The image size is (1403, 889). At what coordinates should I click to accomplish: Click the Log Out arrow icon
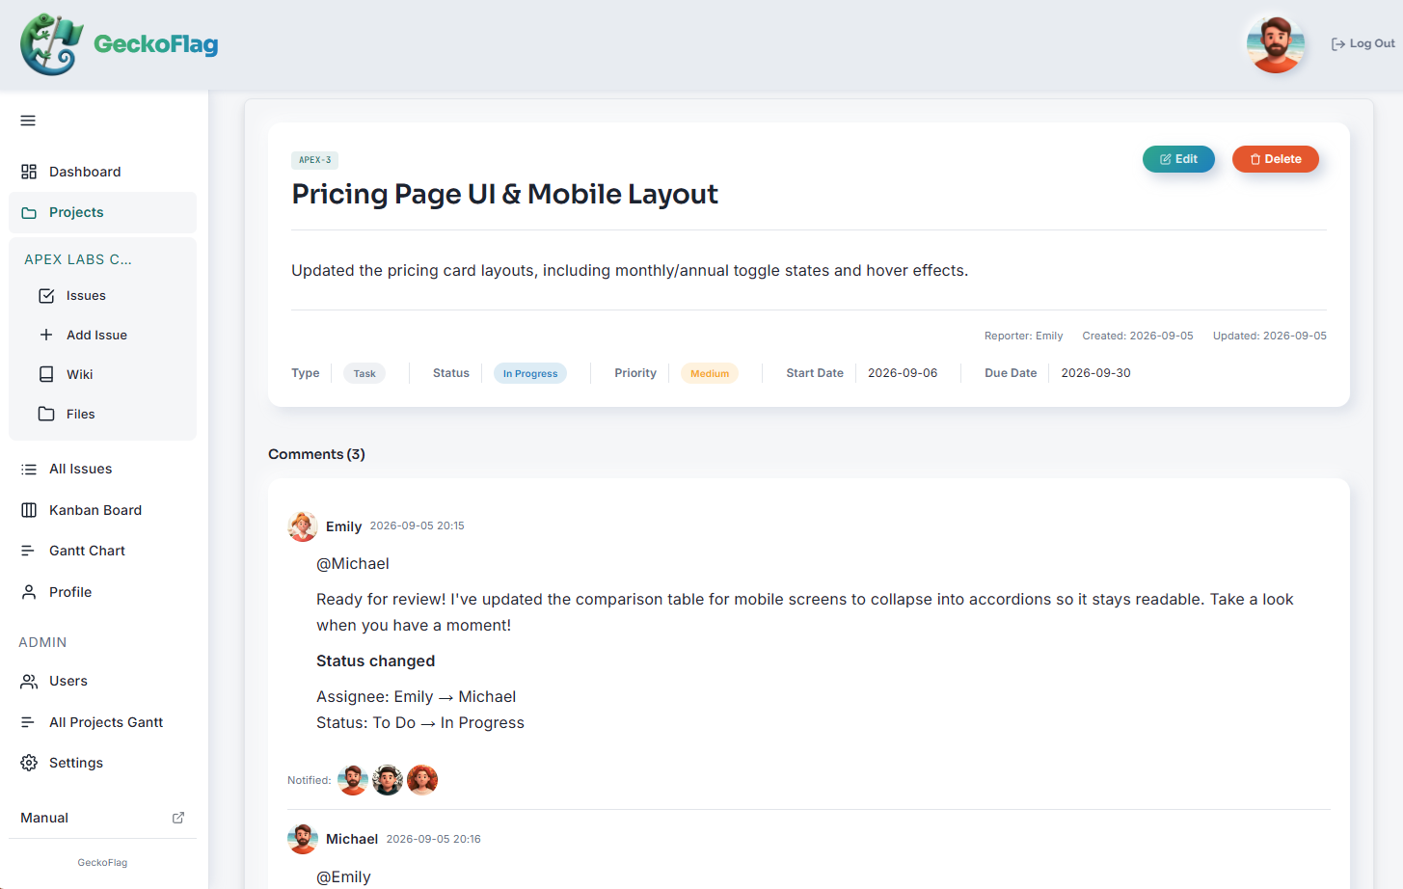coord(1338,44)
